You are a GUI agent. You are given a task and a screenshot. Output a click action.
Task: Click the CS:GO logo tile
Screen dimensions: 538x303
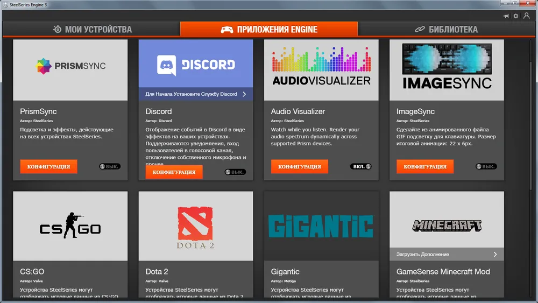tap(70, 226)
